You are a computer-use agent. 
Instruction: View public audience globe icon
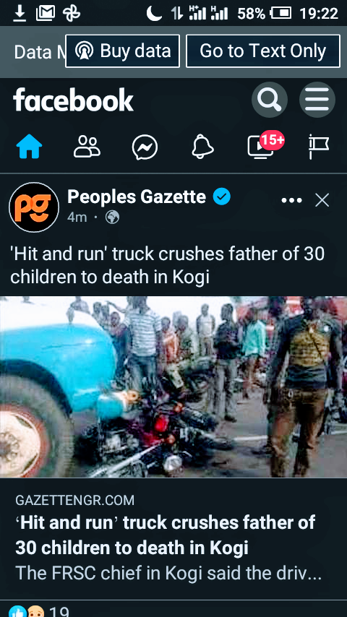[x=112, y=217]
